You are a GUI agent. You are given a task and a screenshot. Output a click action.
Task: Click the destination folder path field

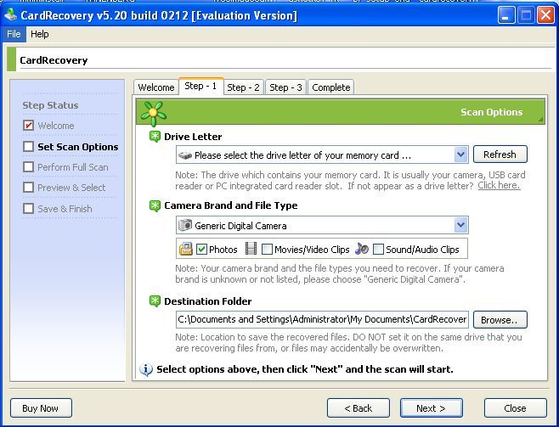[322, 319]
